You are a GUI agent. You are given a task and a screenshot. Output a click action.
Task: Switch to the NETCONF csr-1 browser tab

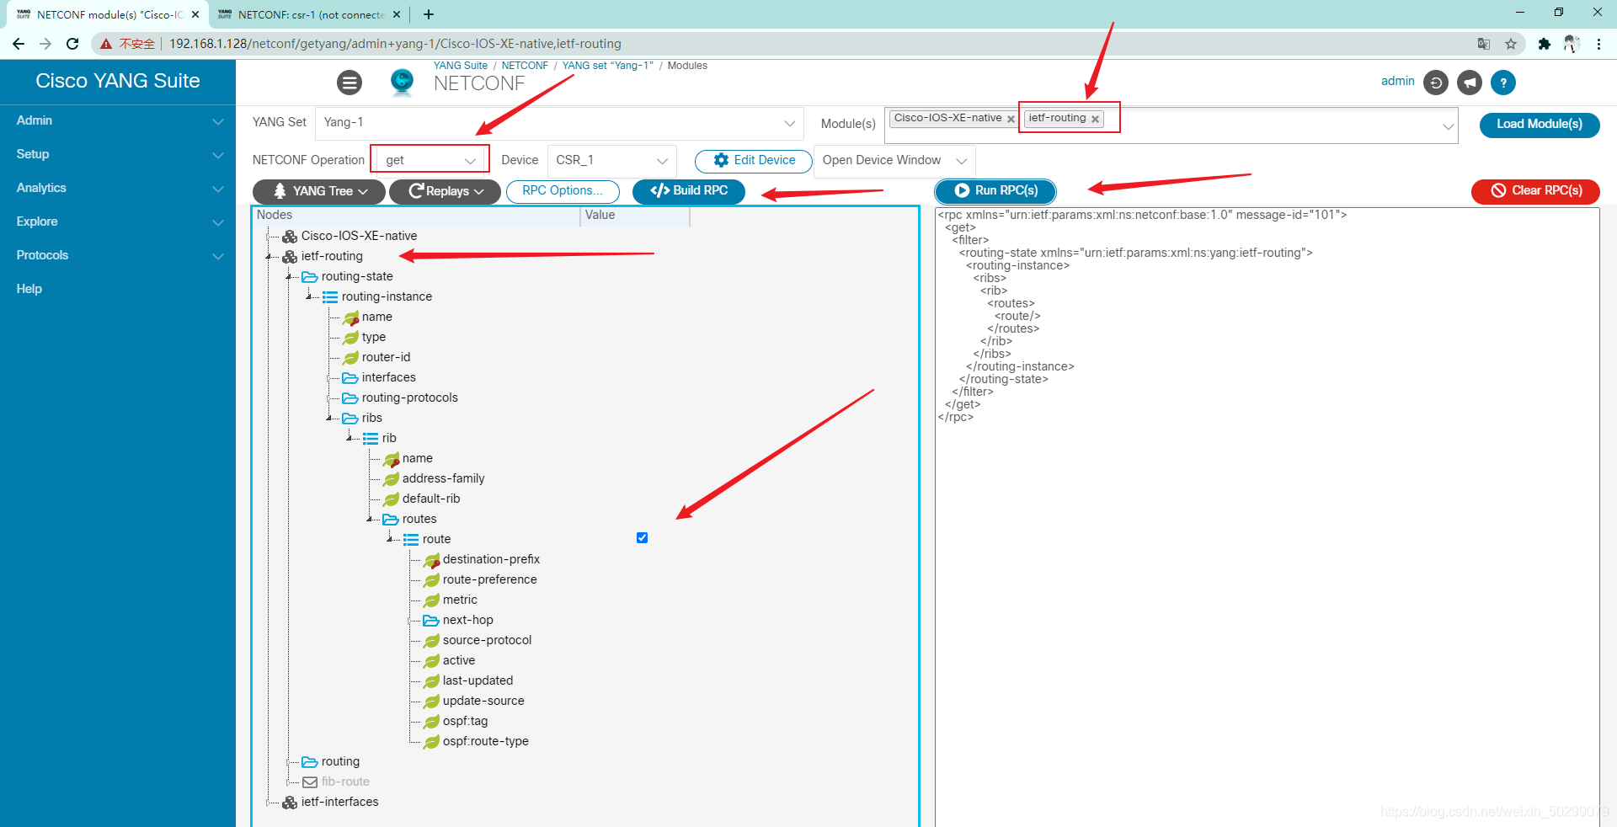[309, 14]
